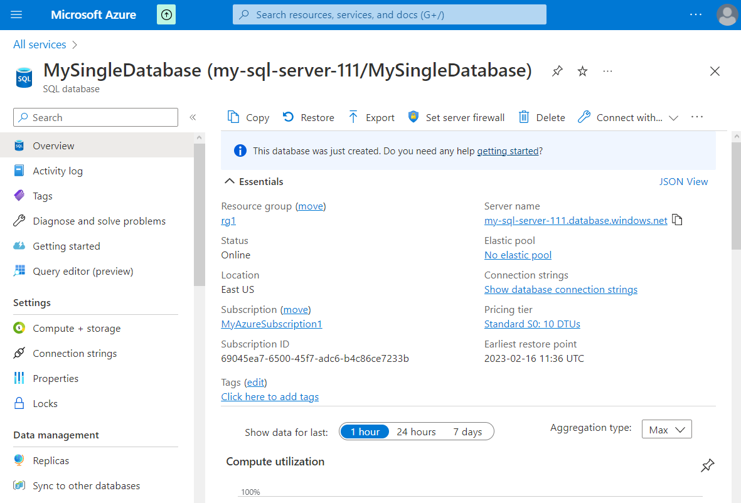Click the Restore toolbar icon

coord(288,117)
